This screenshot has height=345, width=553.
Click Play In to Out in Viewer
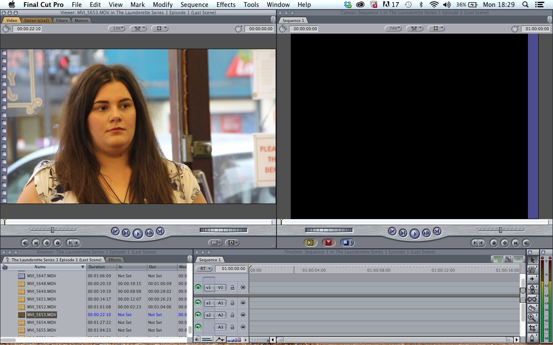[126, 233]
